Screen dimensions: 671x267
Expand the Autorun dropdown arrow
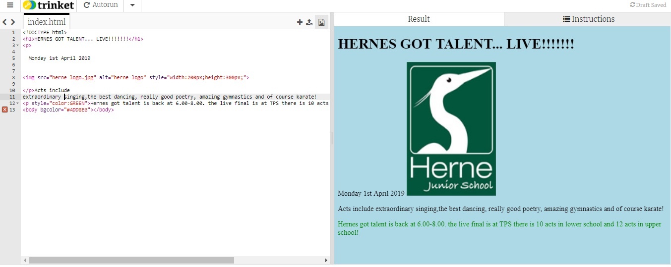(132, 5)
